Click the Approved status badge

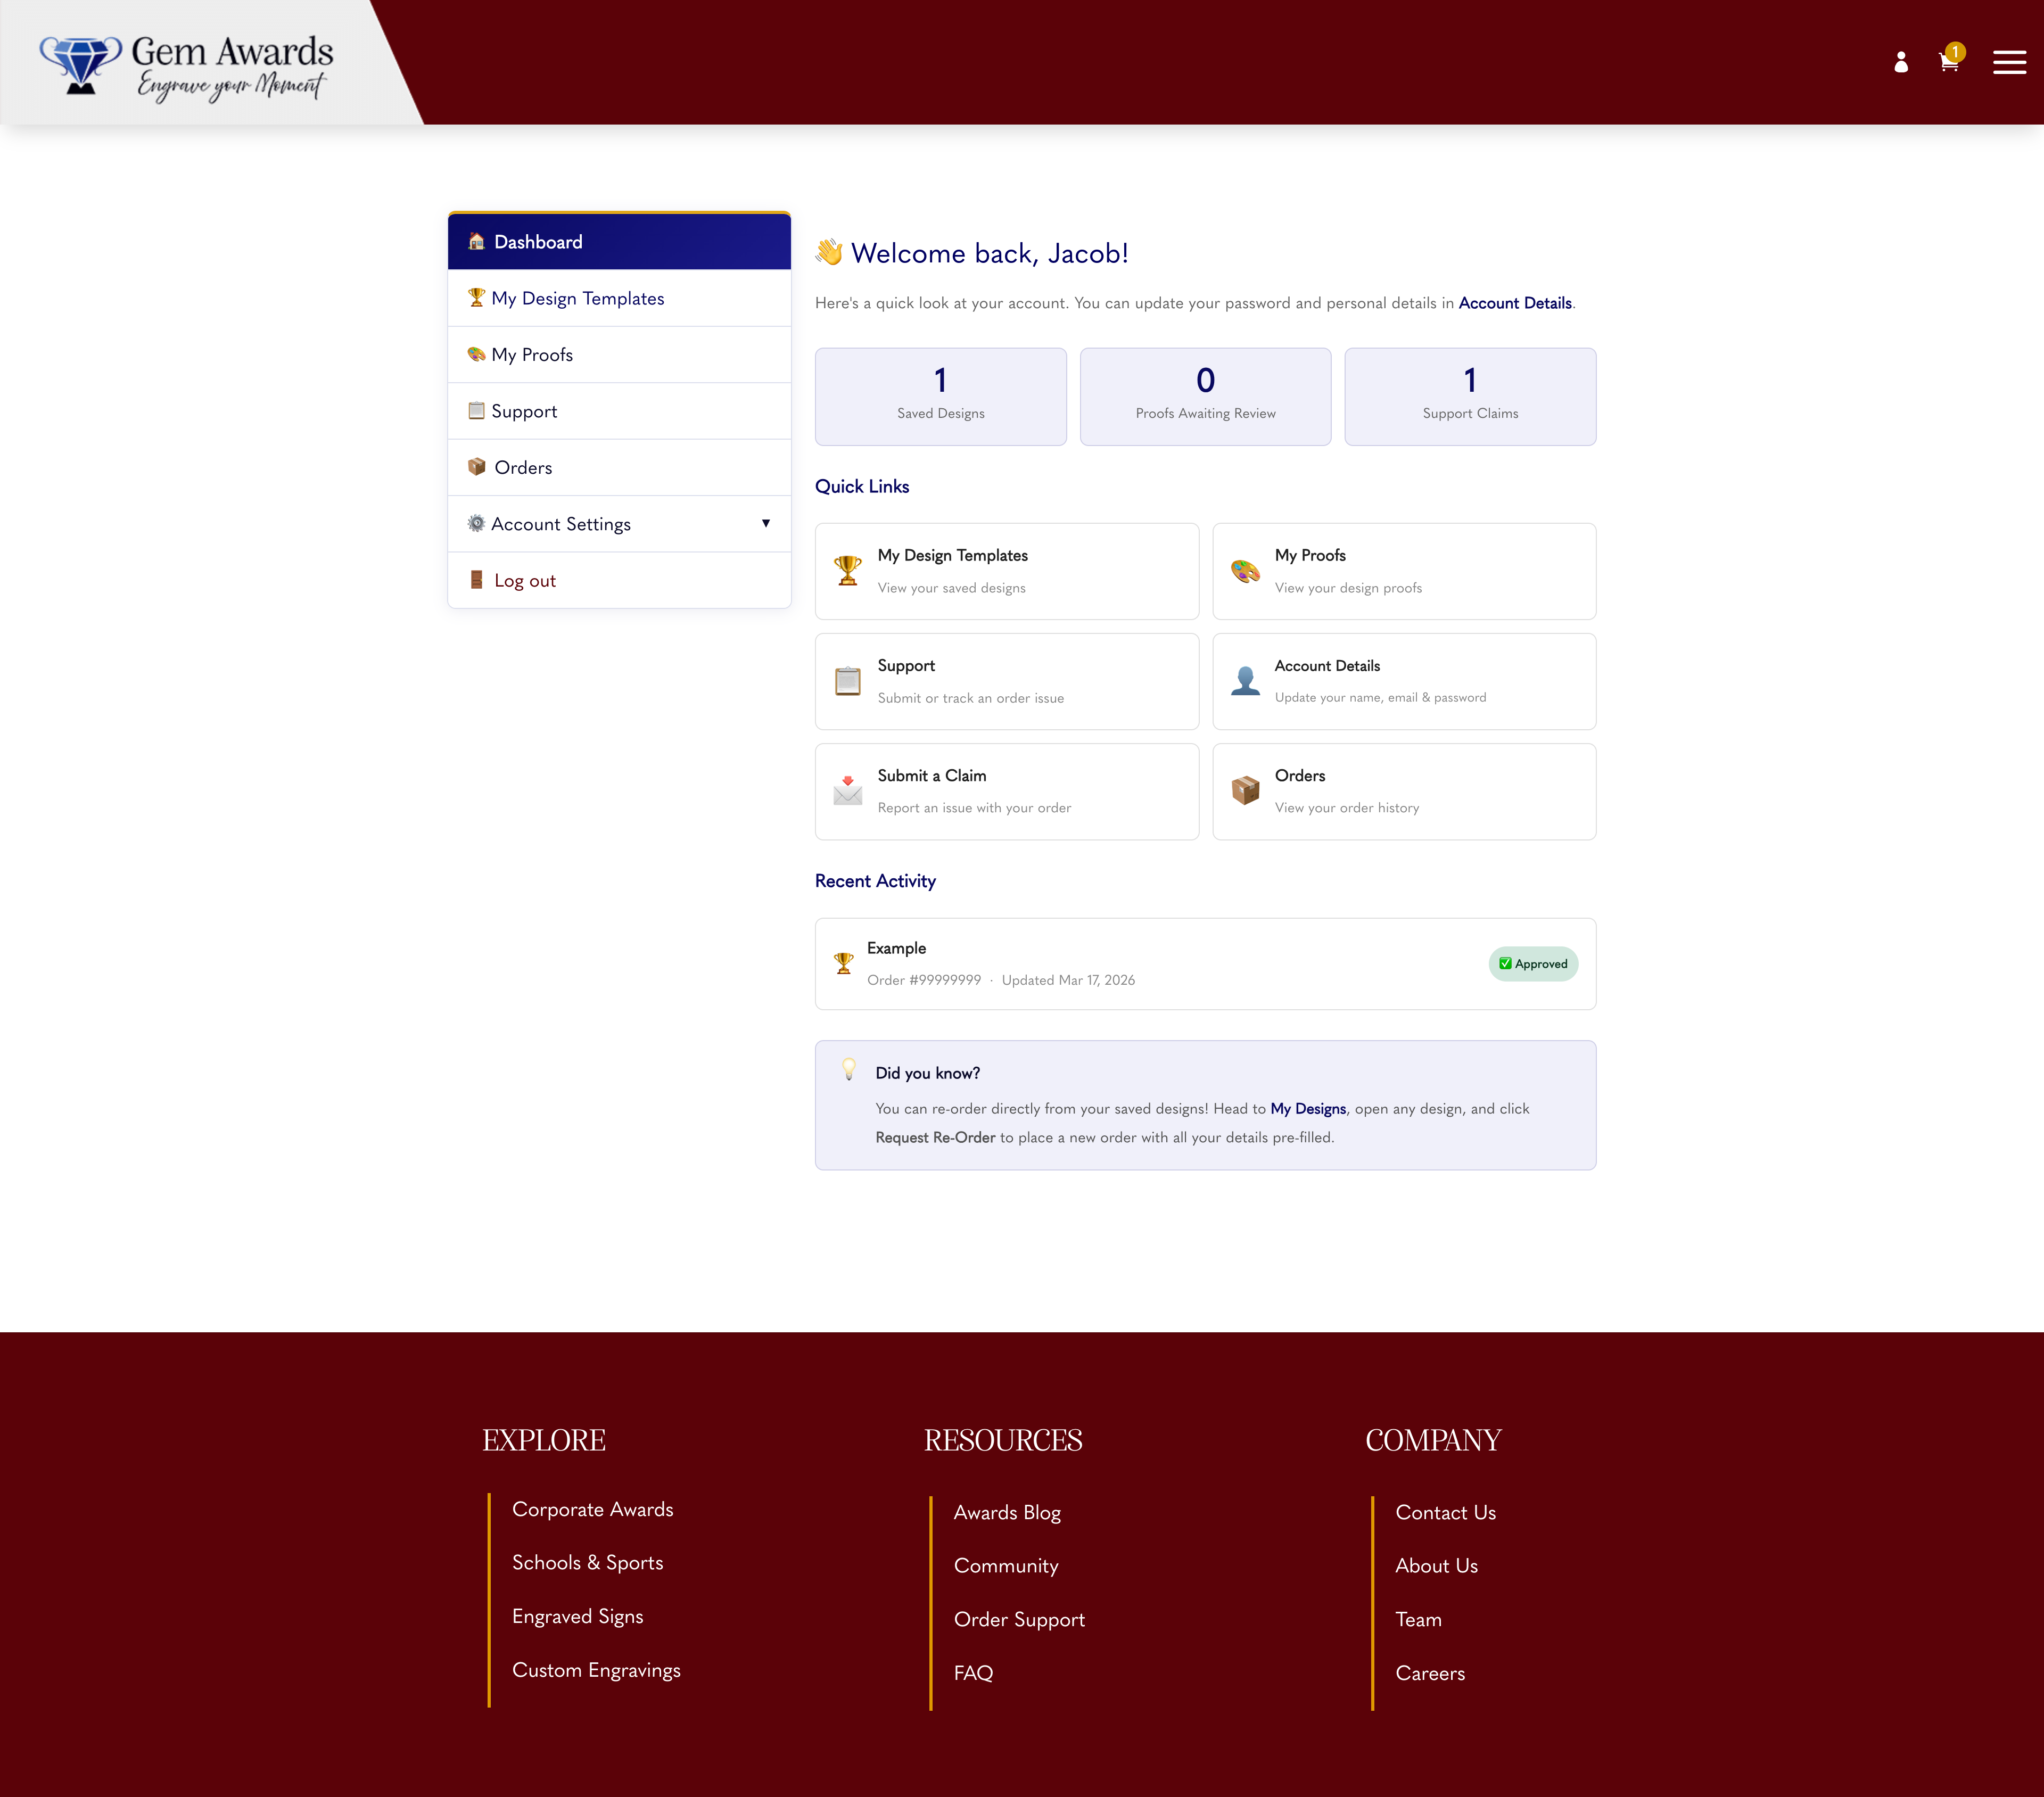(1533, 964)
